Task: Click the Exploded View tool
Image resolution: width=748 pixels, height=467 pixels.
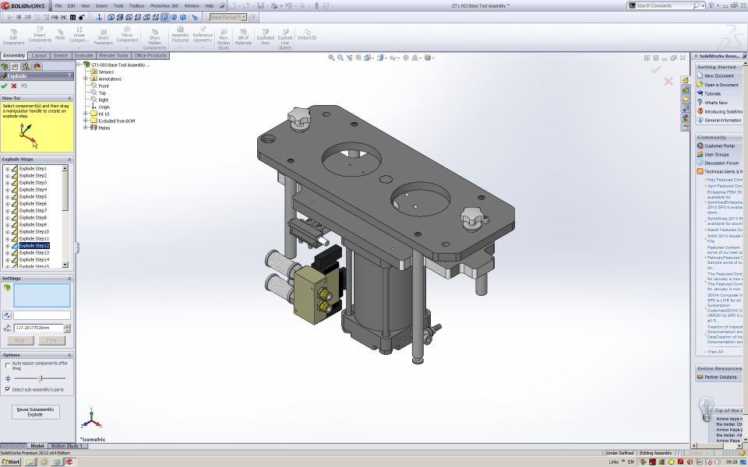Action: pos(265,37)
